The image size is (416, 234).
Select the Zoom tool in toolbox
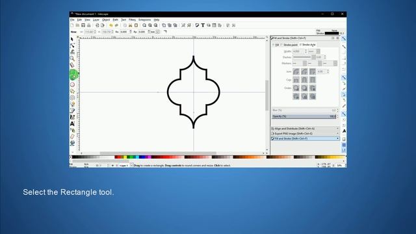[72, 58]
